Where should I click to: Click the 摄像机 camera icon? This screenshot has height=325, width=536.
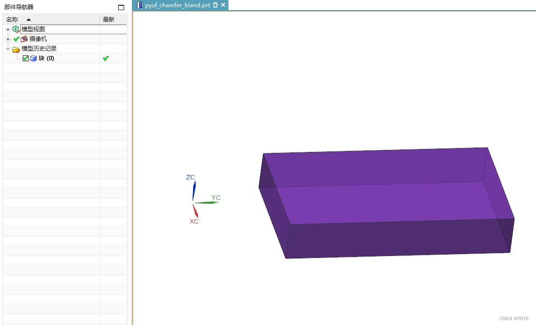click(x=24, y=39)
